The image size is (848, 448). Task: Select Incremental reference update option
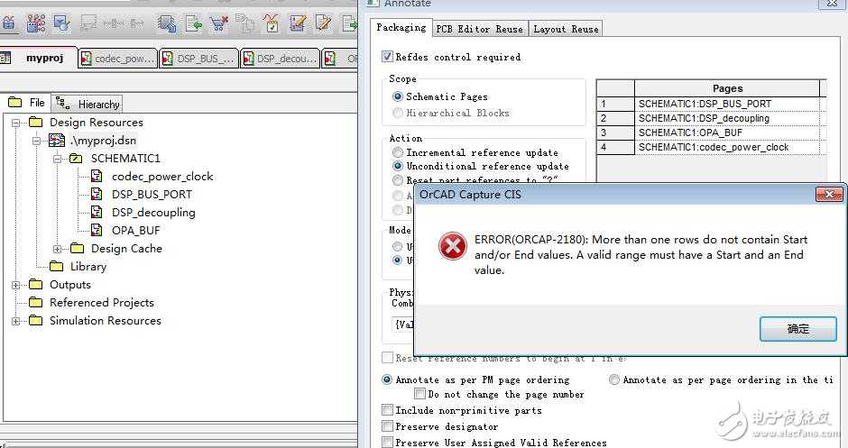pos(398,152)
